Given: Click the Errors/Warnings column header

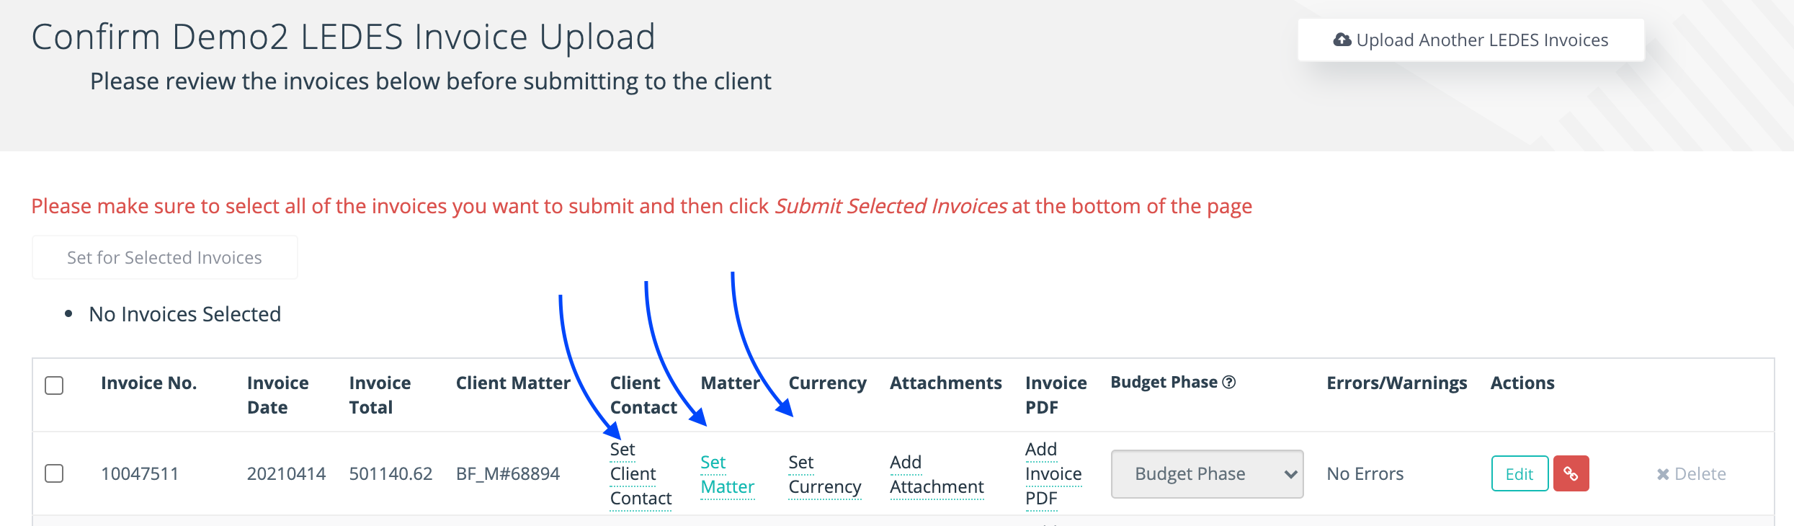Looking at the screenshot, I should point(1396,383).
